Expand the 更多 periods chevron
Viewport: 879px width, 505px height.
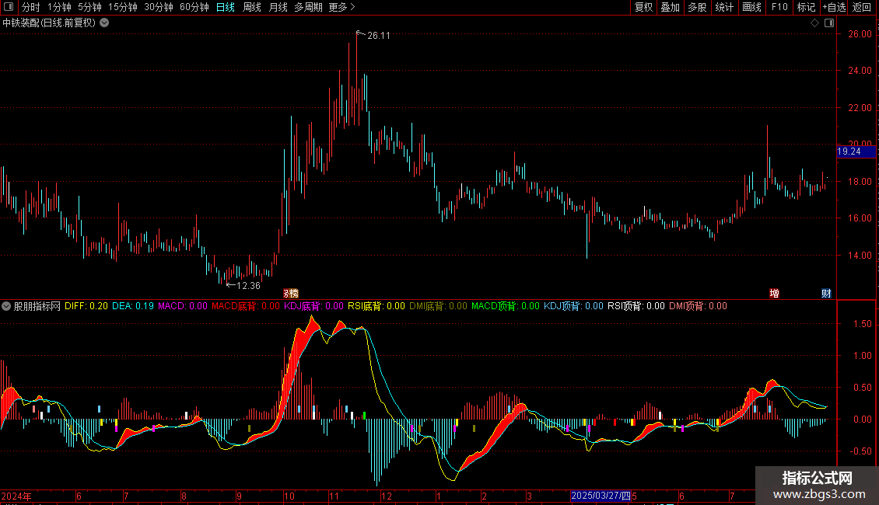pos(352,7)
